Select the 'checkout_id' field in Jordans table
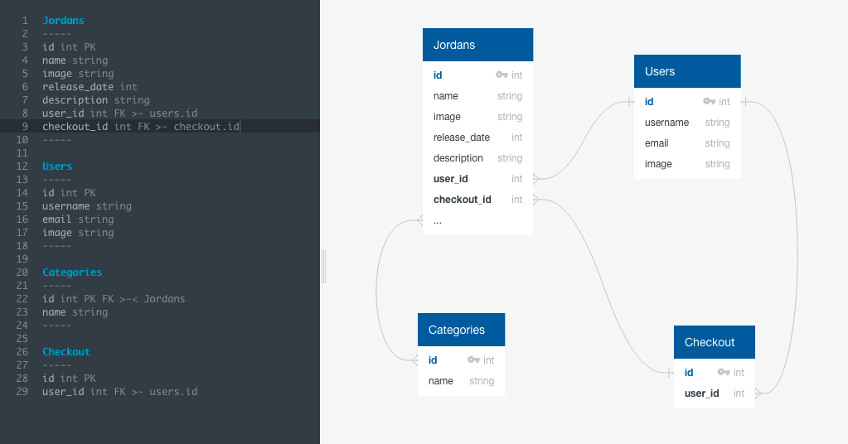This screenshot has height=444, width=848. coord(477,200)
